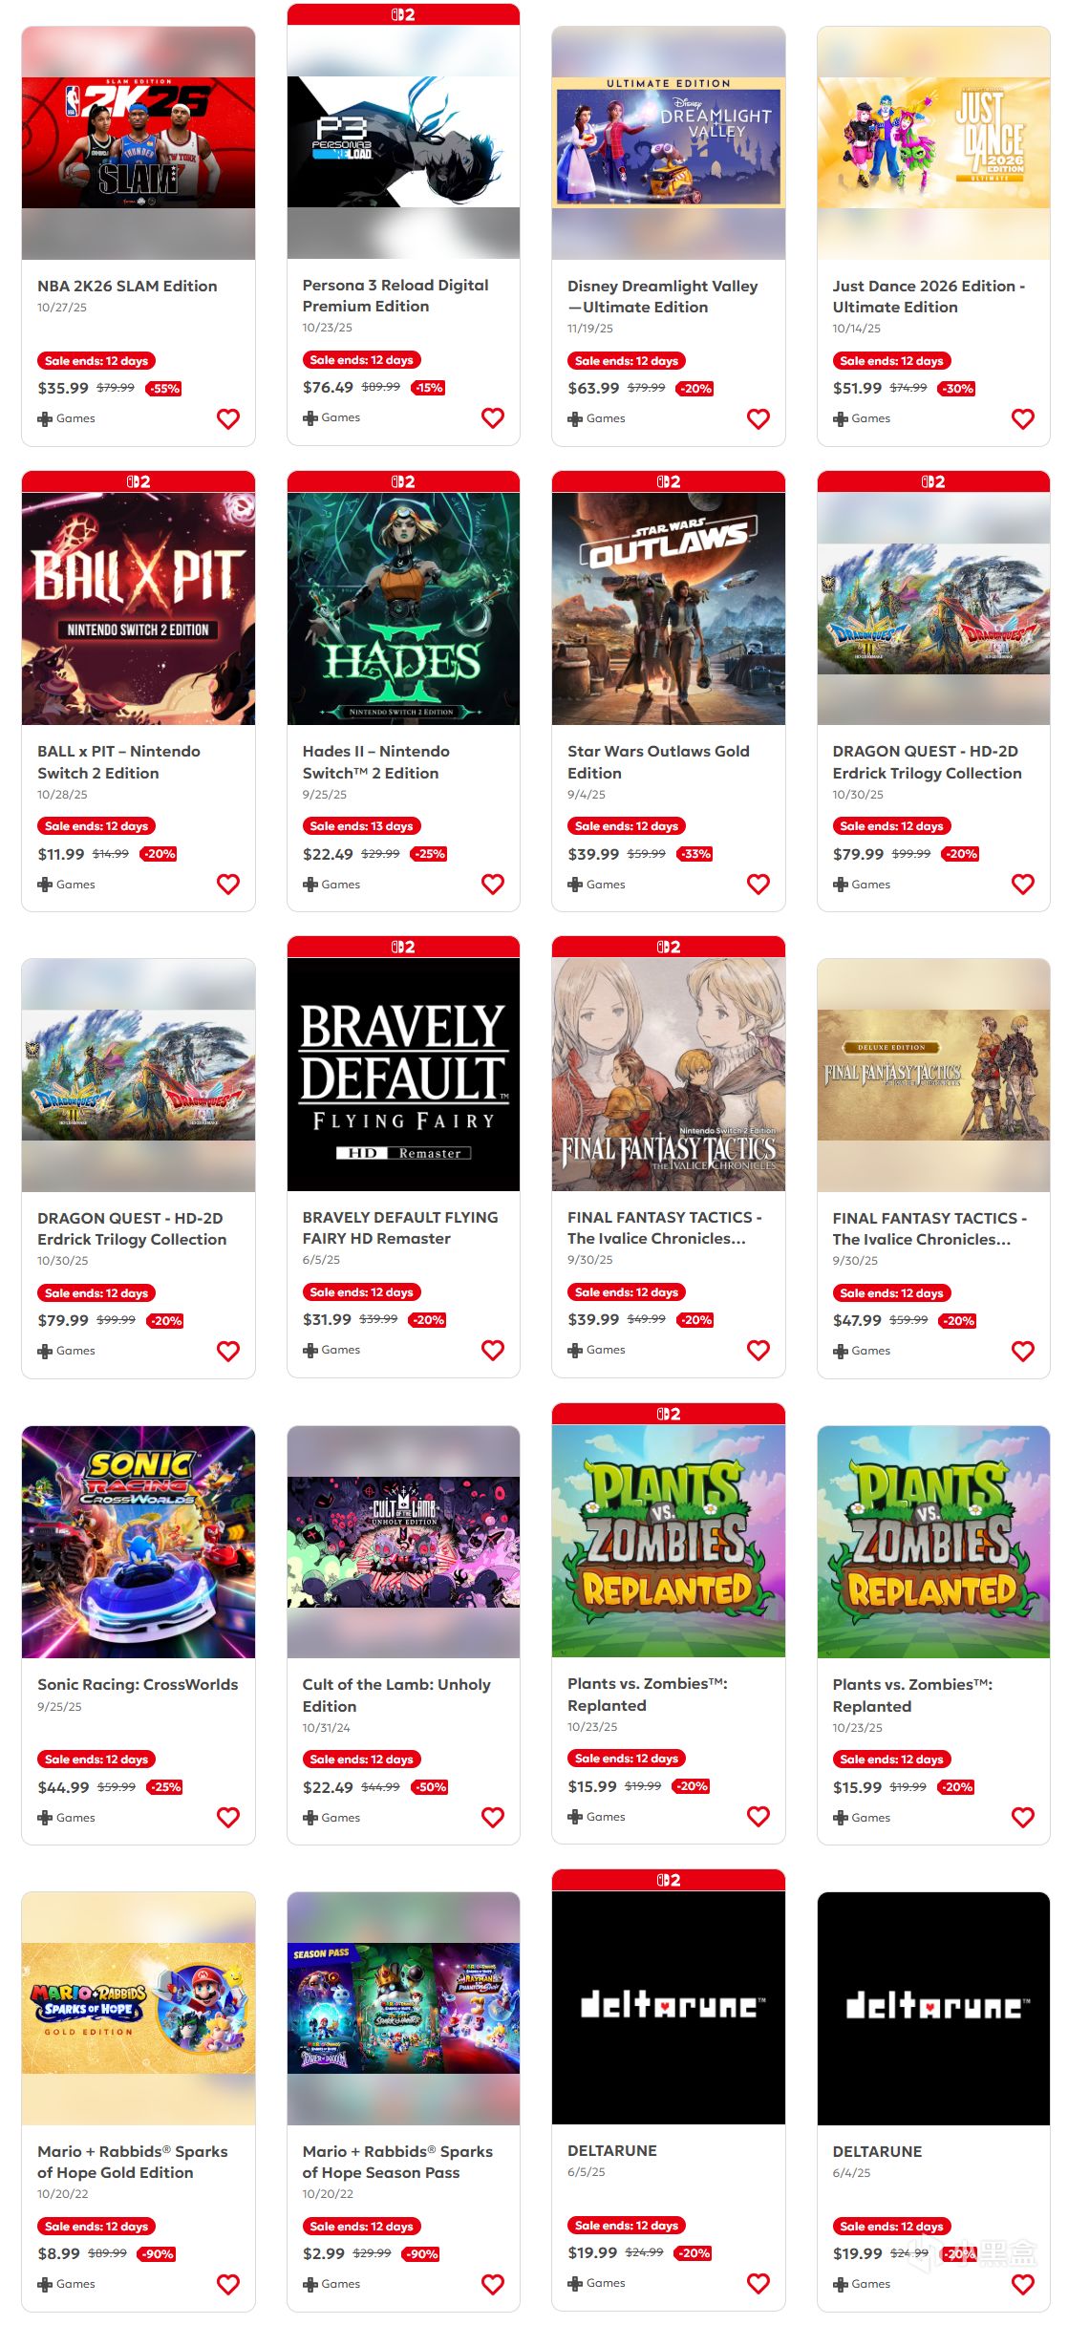
Task: Click heart icon on Just Dance 2026 card
Action: (x=1022, y=418)
